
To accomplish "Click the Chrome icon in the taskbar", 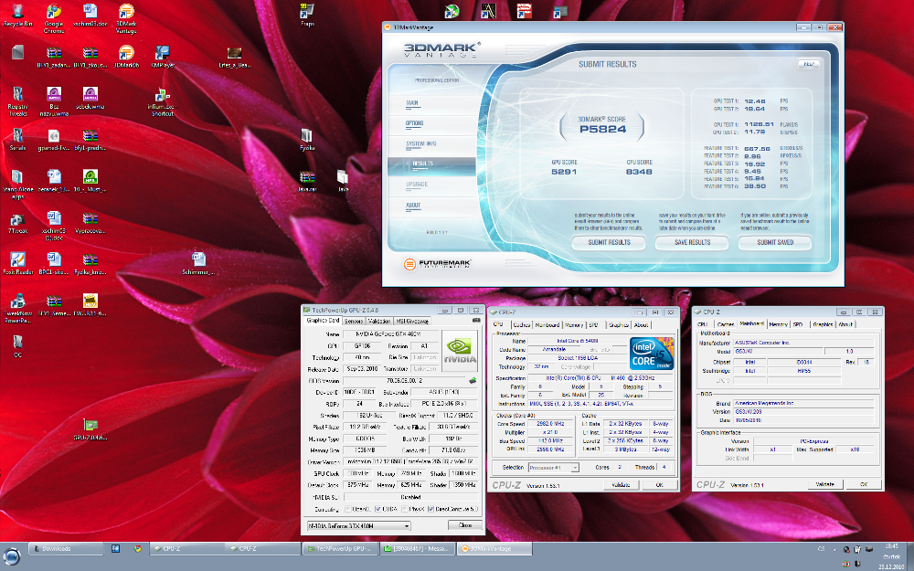I will tap(138, 548).
